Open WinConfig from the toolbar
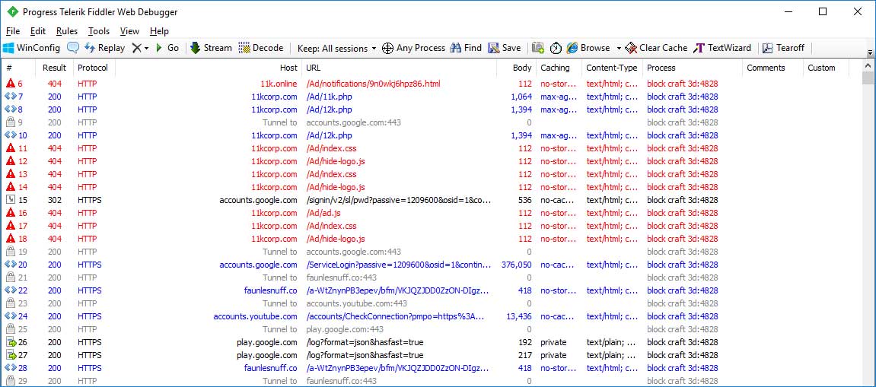This screenshot has width=876, height=387. [31, 48]
